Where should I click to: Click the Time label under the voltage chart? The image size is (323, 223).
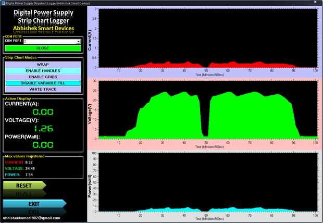(209, 147)
